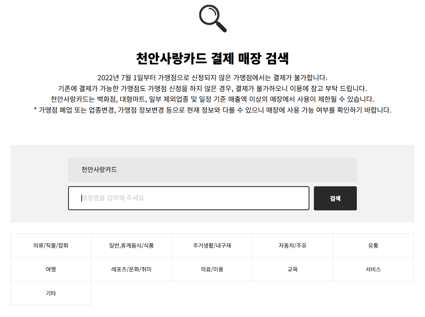Click the notice line mentioning 백화점, 대형마트
Viewport: 425px width, 317px height.
[x=213, y=99]
